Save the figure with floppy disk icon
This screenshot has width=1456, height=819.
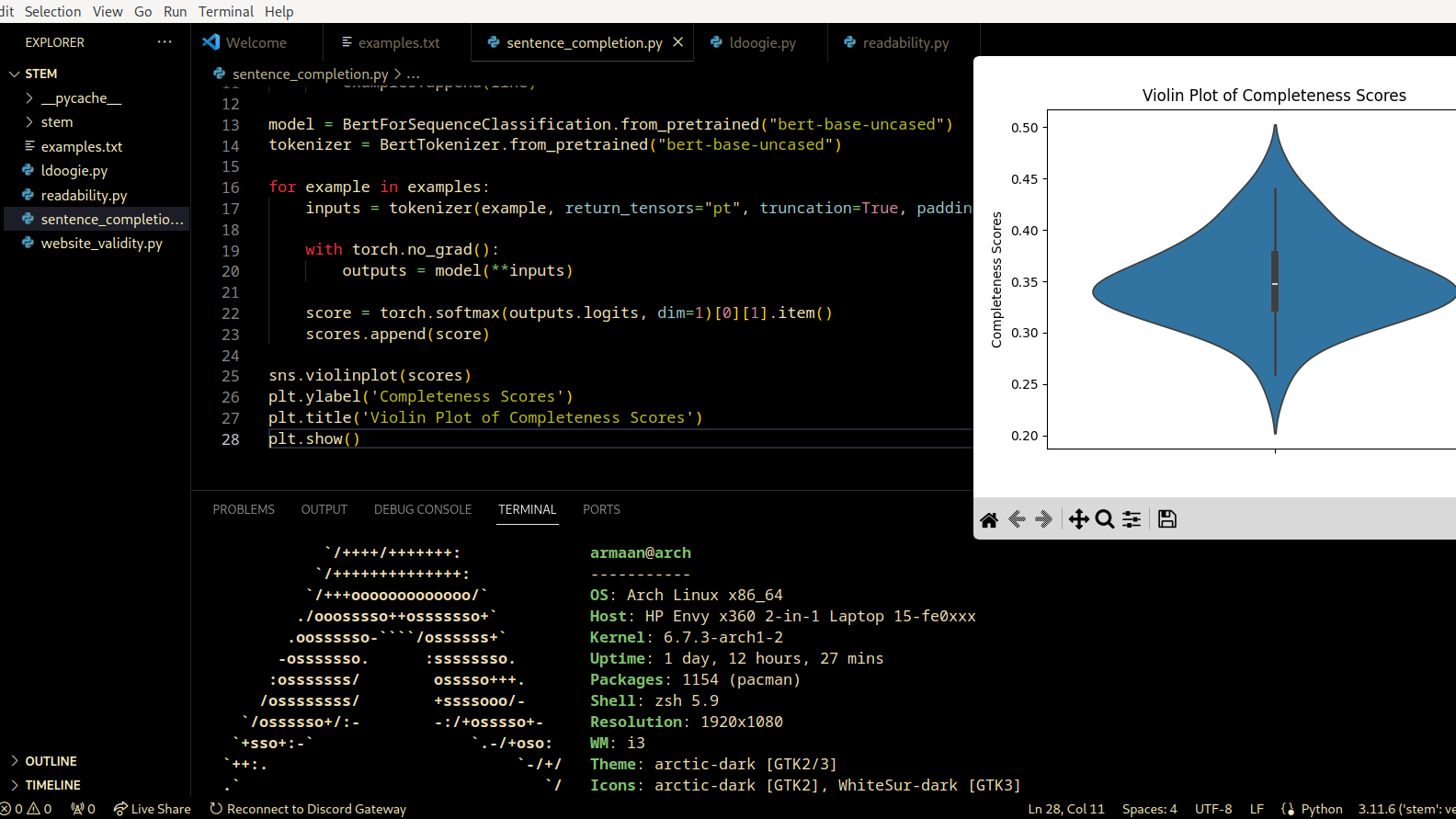1167,519
